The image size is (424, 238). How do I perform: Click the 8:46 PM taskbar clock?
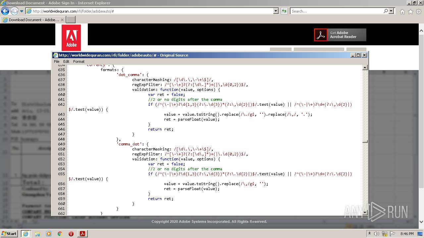[x=407, y=234]
